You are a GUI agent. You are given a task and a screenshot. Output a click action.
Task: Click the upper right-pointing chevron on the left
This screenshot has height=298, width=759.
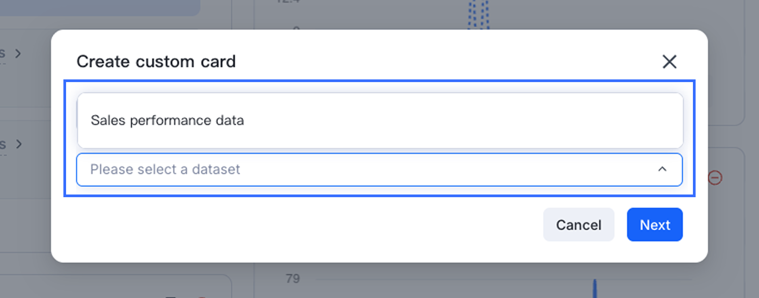click(x=18, y=54)
